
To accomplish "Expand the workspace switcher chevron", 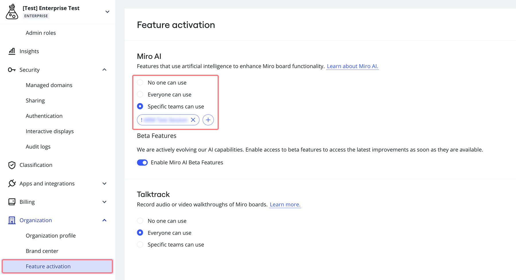I will 107,12.
